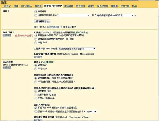Enable POP for mail arriving from now on

click(x=36, y=39)
